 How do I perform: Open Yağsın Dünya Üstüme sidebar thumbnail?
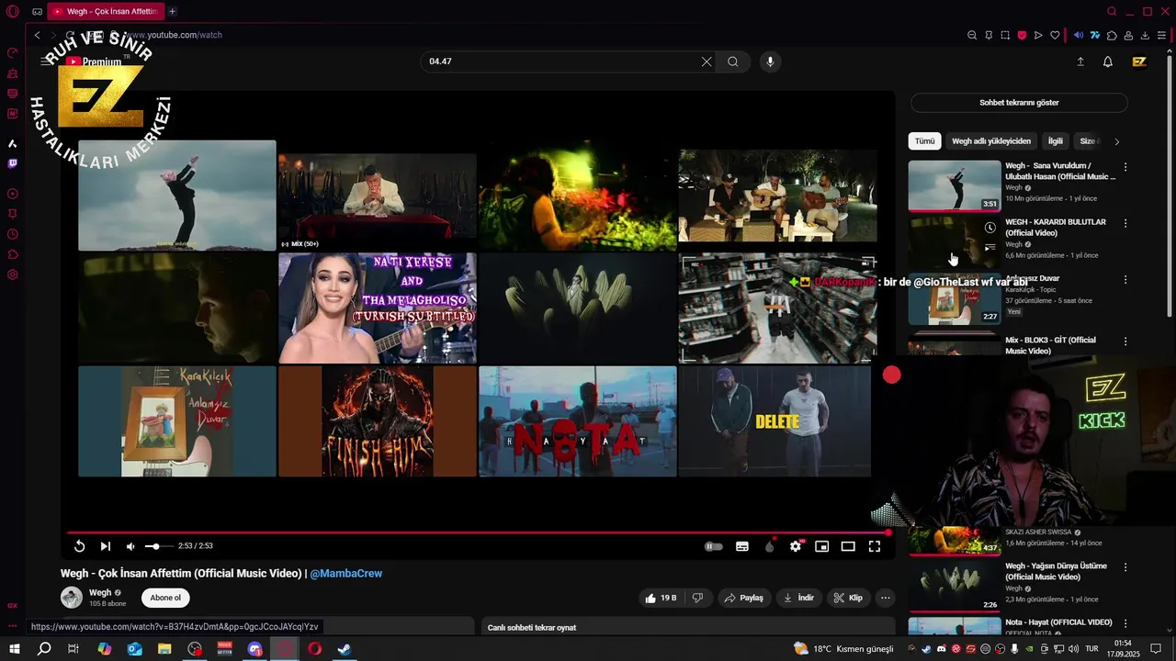(x=955, y=586)
